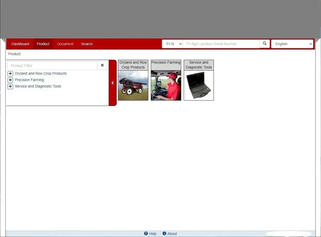
Task: Clear the Product Filter with X icon
Action: [102, 65]
